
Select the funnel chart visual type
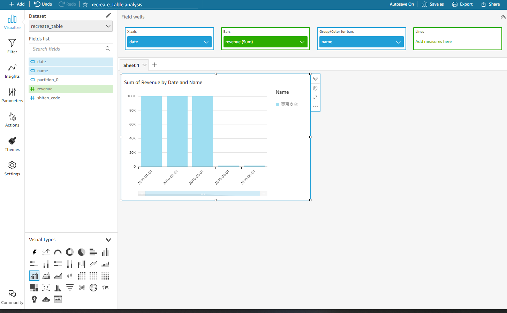[70, 288]
